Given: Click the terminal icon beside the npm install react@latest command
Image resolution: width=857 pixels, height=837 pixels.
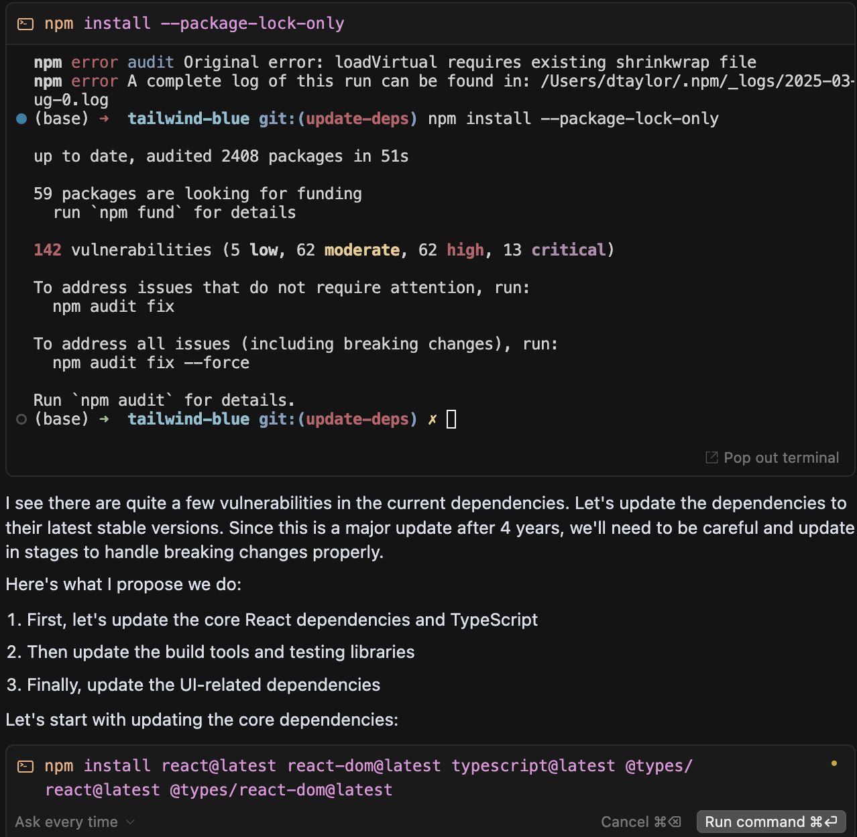Looking at the screenshot, I should pos(25,766).
